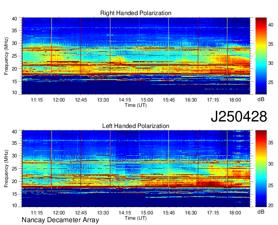Click the Right Handed spectrogram color bar

[261, 56]
